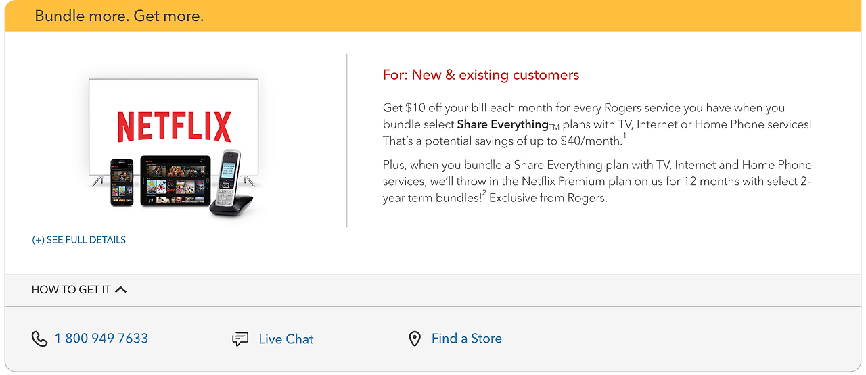
Task: Click the tablet showing Netflix titles
Action: click(175, 180)
